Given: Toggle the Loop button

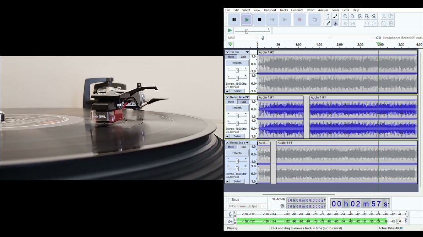Looking at the screenshot, I should (314, 20).
